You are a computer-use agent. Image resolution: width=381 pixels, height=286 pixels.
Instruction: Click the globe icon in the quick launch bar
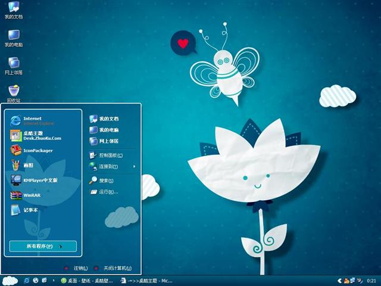[x=36, y=281]
